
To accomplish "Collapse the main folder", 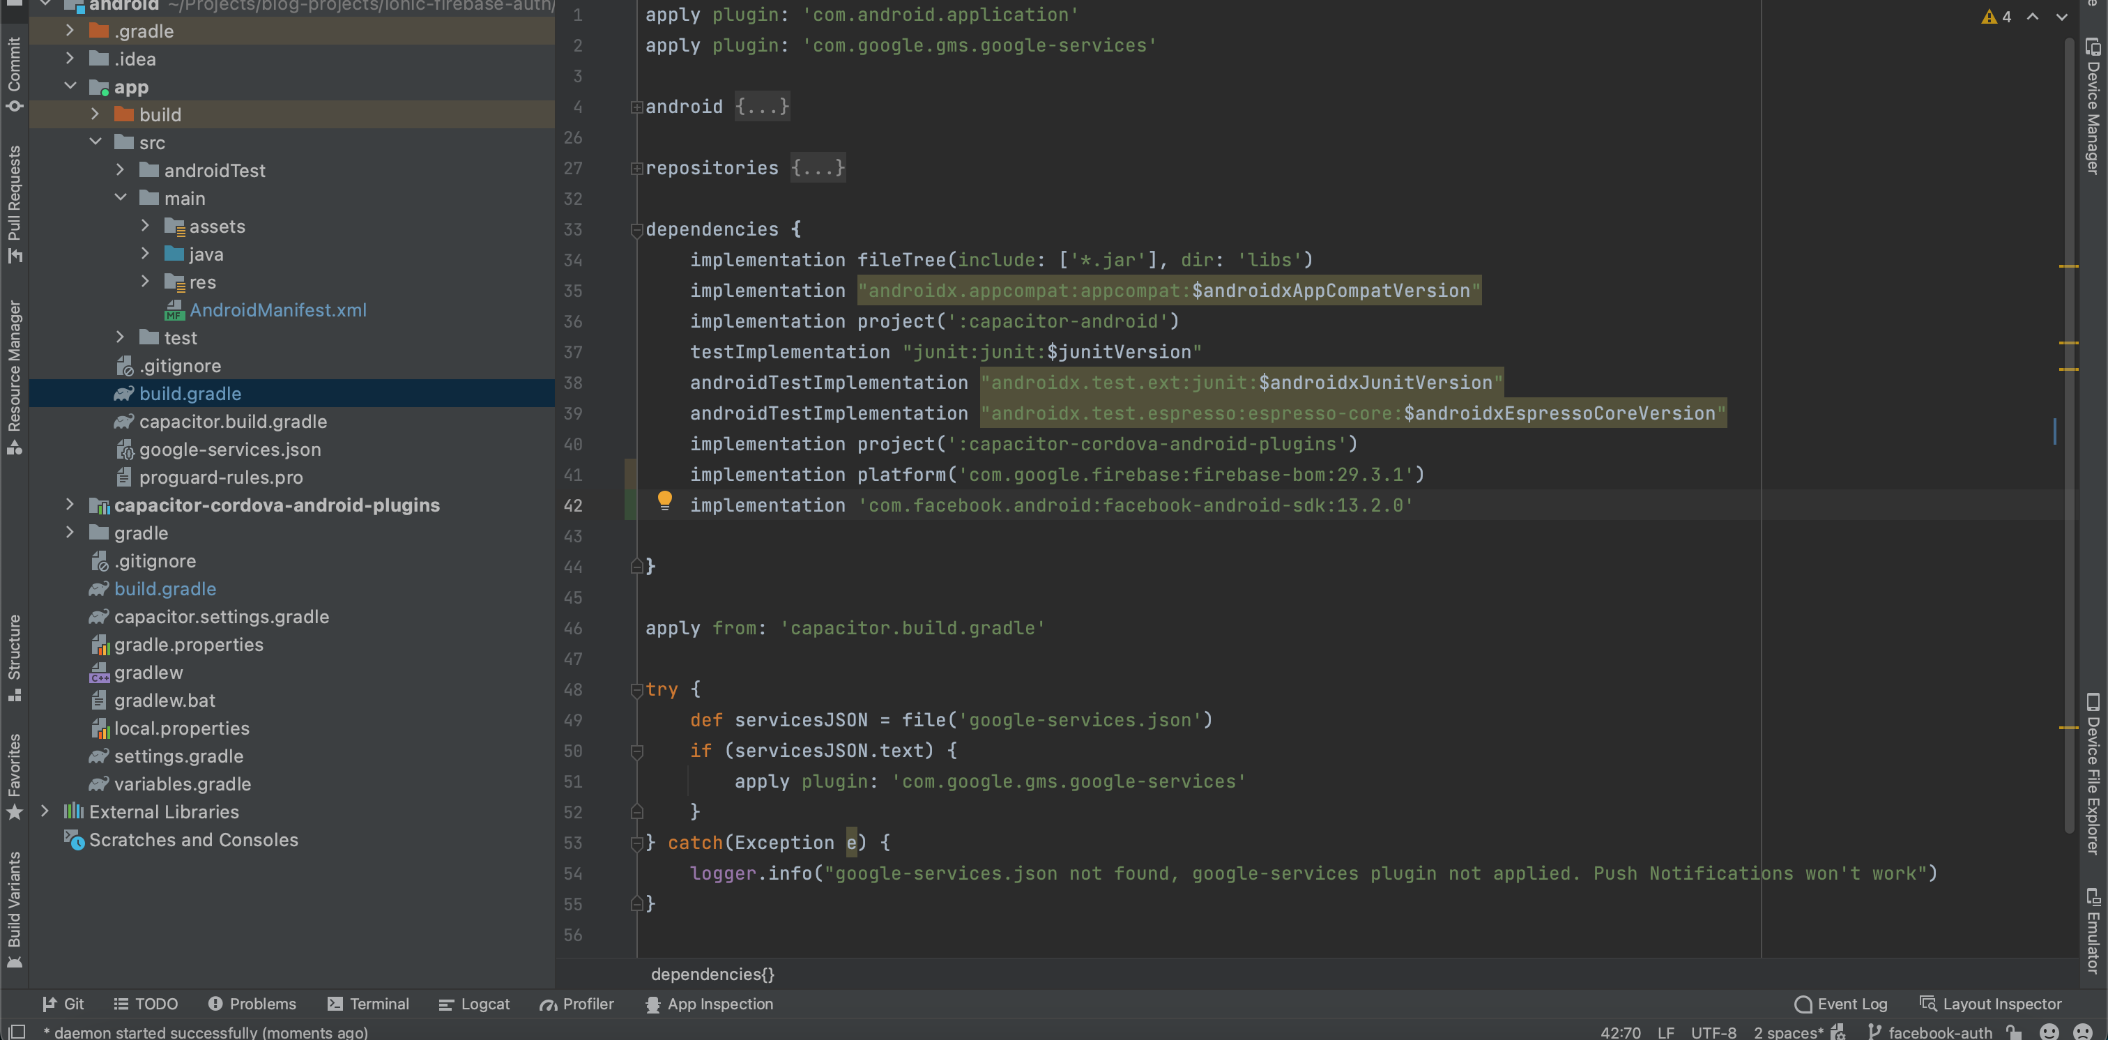I will coord(121,197).
